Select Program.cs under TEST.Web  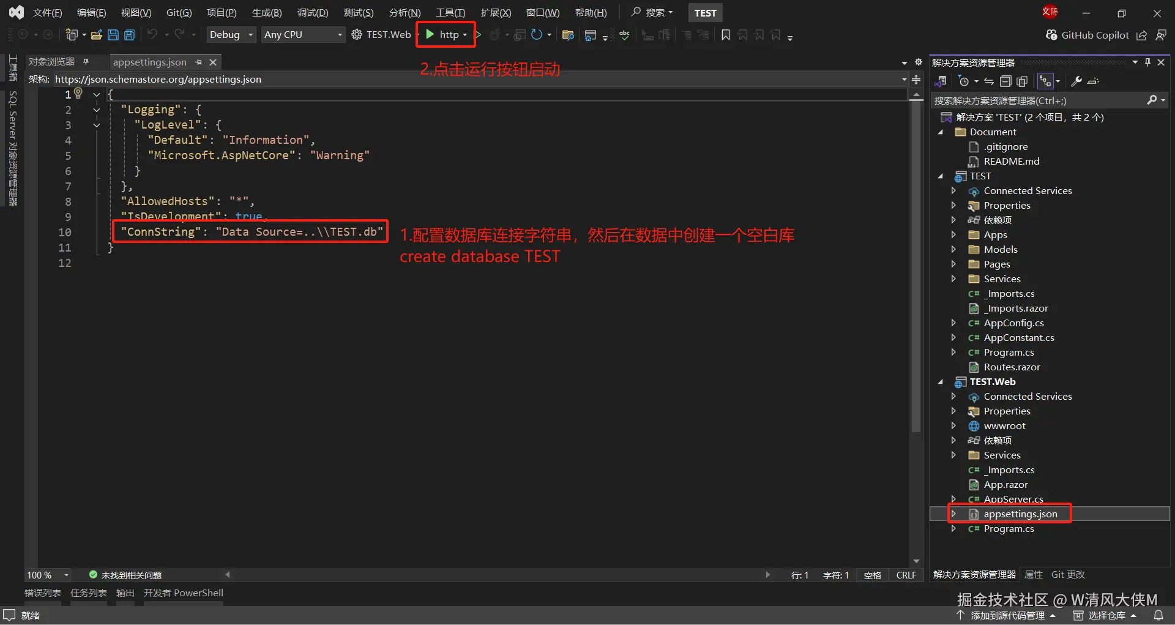click(x=1009, y=529)
